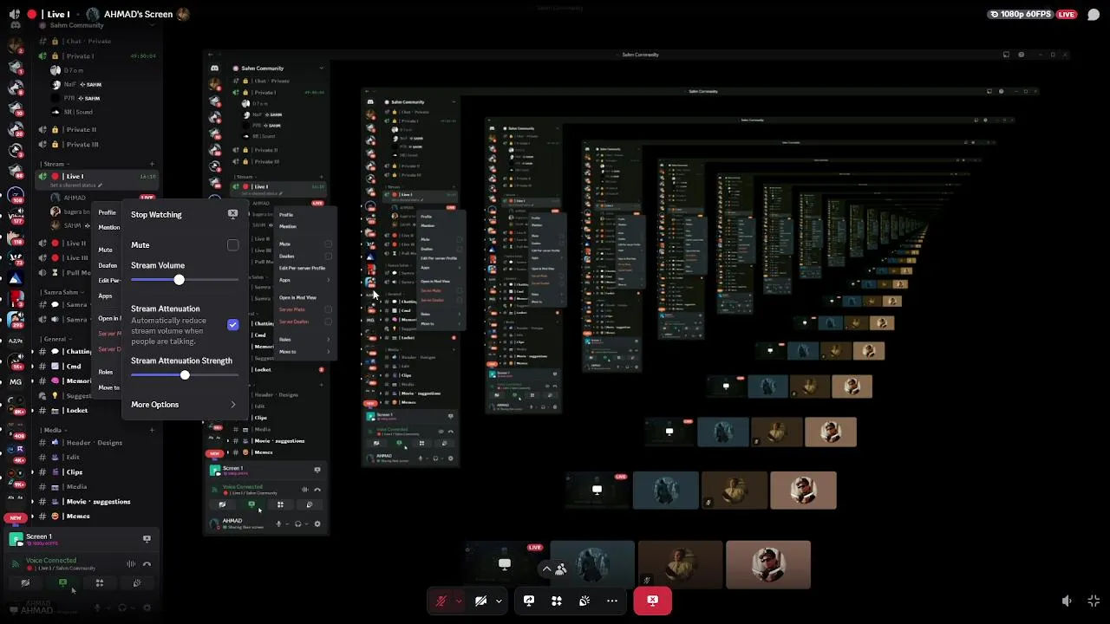Exit full screen with bottom-right icon

(1094, 601)
